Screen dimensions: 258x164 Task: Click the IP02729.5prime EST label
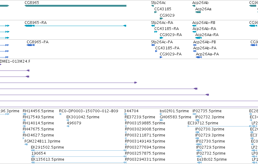tap(211, 147)
